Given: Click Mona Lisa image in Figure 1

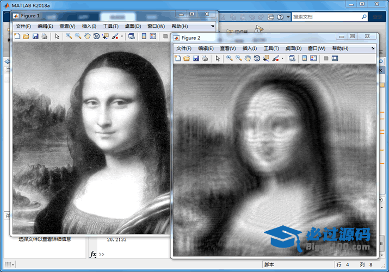Looking at the screenshot, I should tap(91, 138).
